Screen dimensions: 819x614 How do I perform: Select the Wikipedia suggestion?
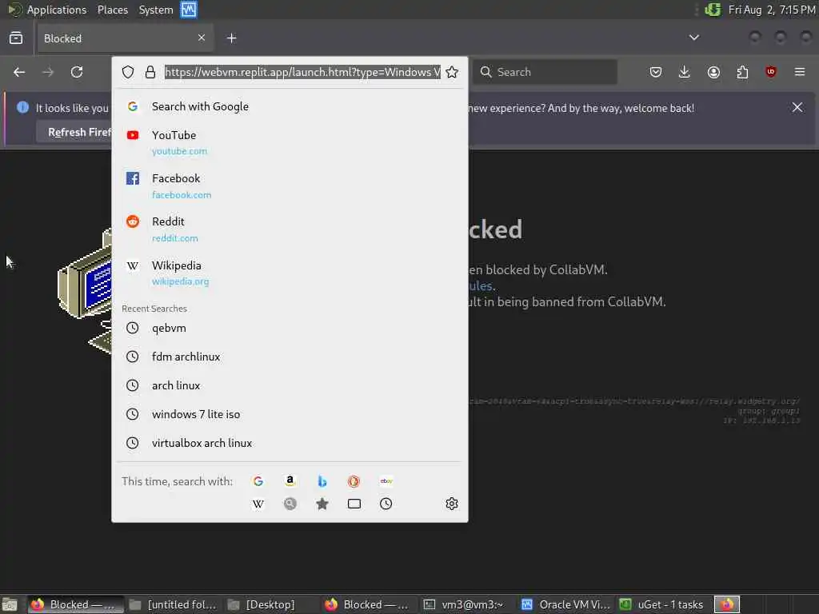(x=290, y=273)
